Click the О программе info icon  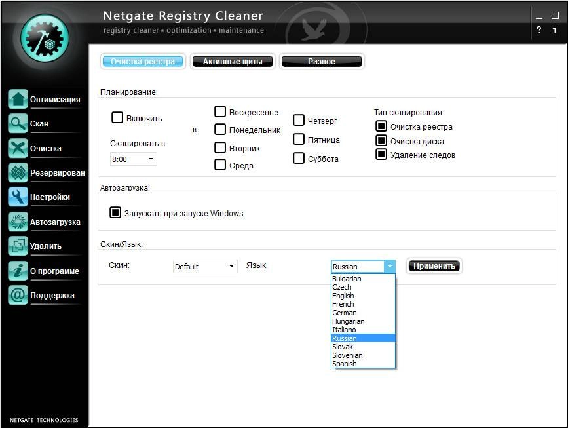[x=18, y=271]
